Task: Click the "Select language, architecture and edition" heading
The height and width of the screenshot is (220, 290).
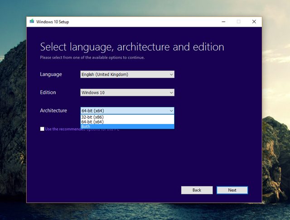Action: [132, 47]
